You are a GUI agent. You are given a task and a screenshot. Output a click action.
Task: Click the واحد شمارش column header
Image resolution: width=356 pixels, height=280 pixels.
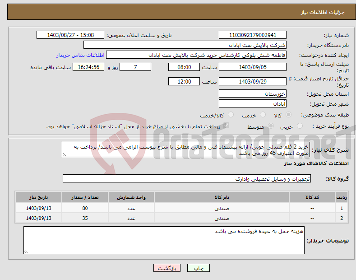[x=131, y=197]
